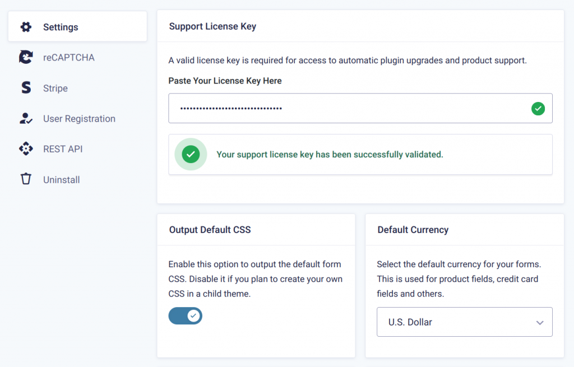Click the currency dropdown chevron arrow
Image resolution: width=574 pixels, height=367 pixels.
539,322
